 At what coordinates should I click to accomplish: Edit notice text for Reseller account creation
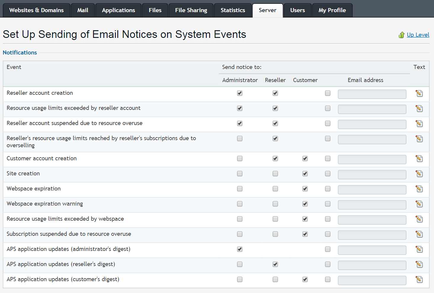tap(419, 93)
